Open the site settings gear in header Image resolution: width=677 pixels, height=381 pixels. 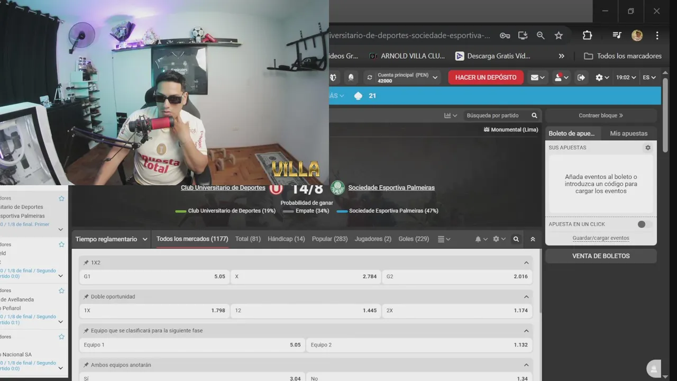coord(602,77)
